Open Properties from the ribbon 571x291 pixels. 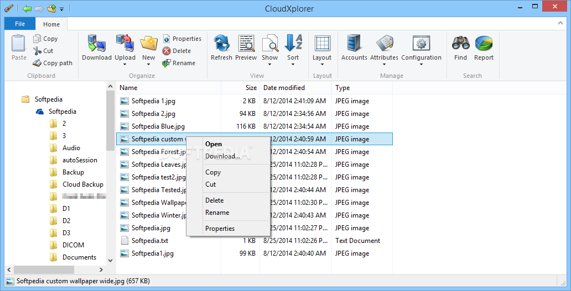[181, 39]
